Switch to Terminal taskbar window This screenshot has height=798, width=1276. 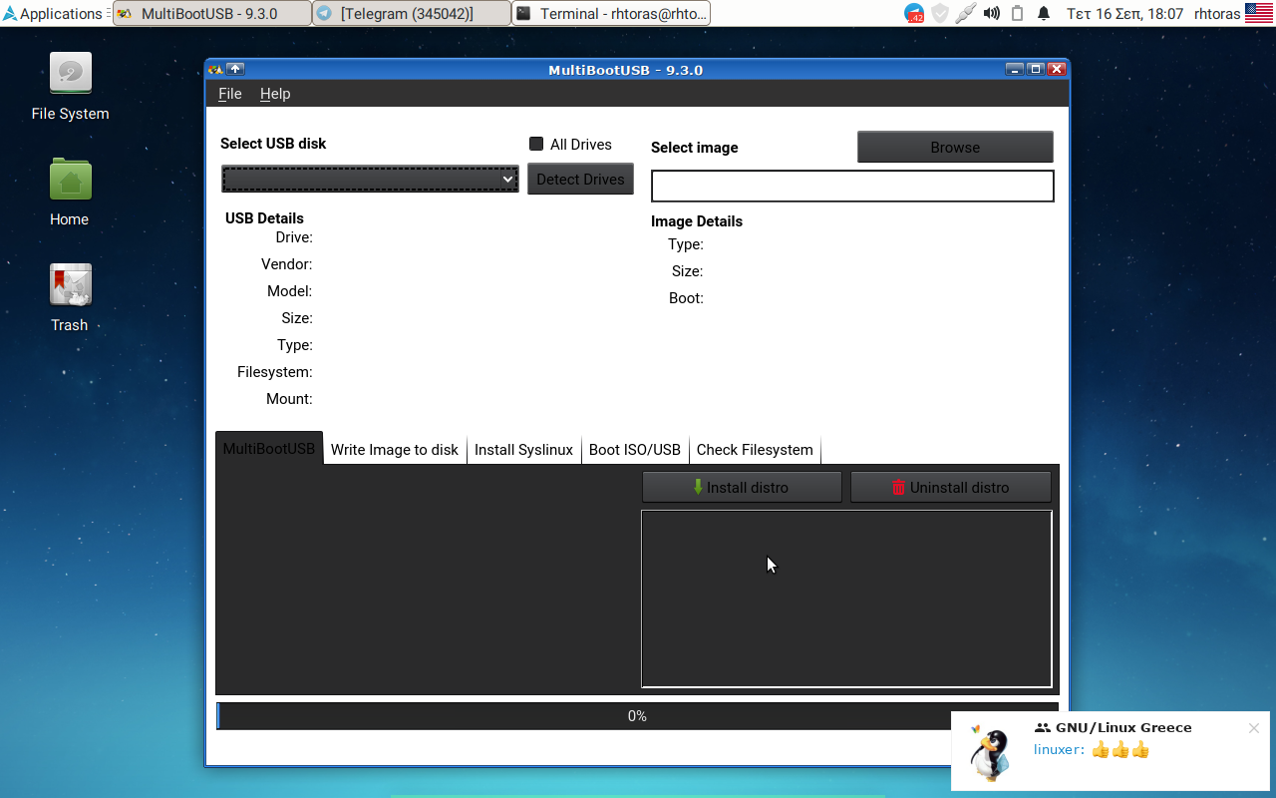tap(610, 13)
